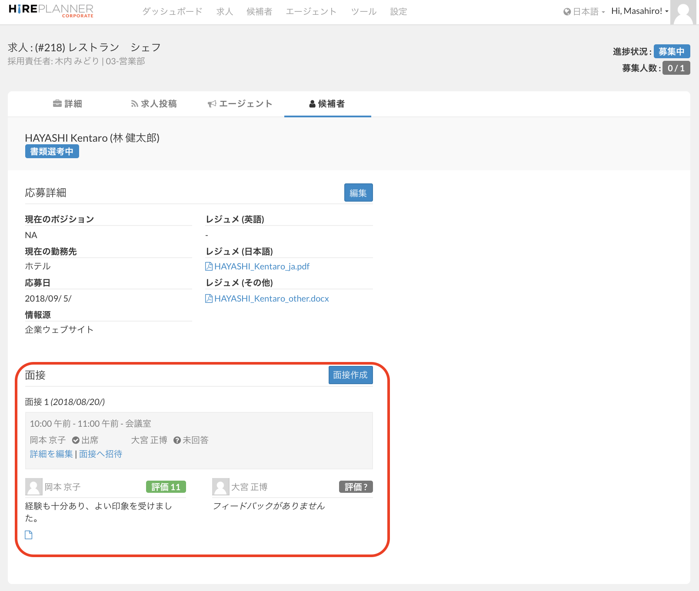This screenshot has height=591, width=699.
Task: Click the 未回答 question mark status icon
Action: coord(177,440)
